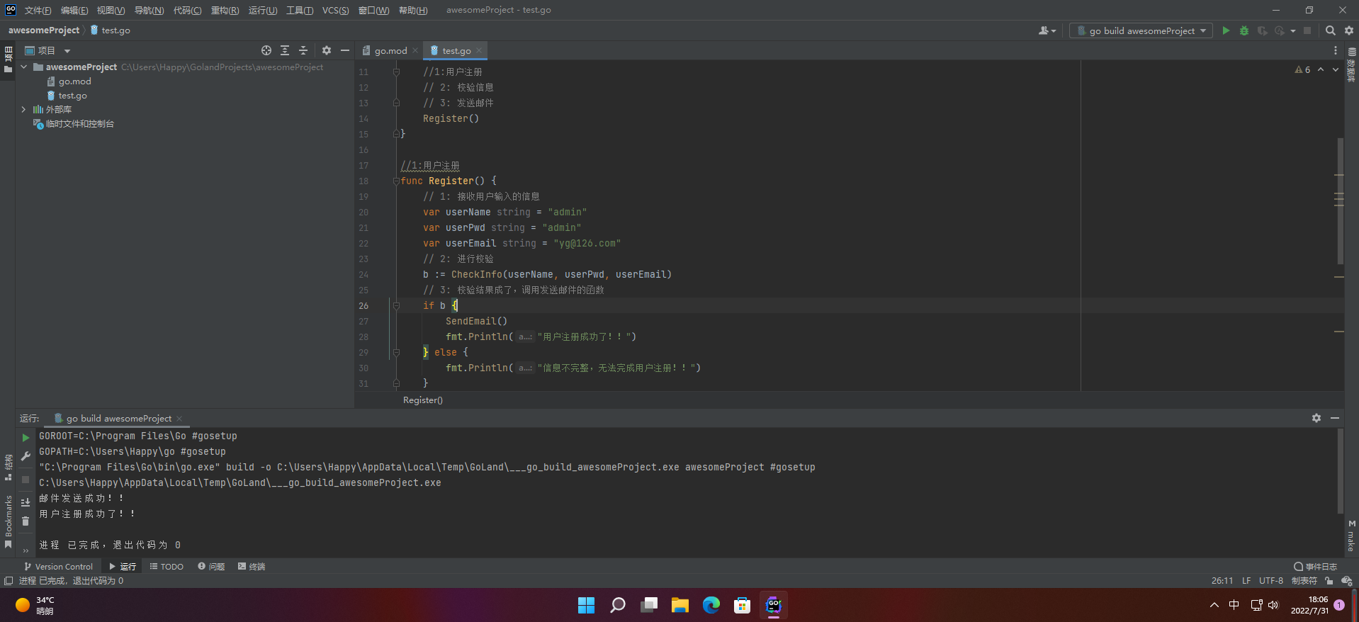The width and height of the screenshot is (1359, 622).
Task: Click the LF line separator widget
Action: [1246, 580]
